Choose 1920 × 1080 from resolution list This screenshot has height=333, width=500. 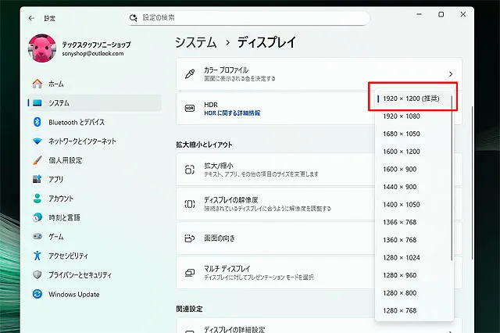click(401, 116)
